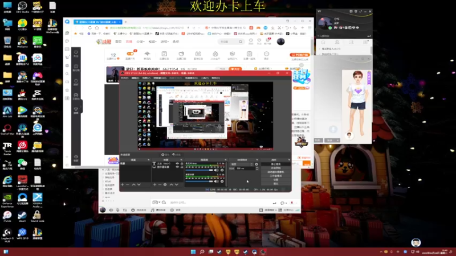
Task: Open Steam desktop shortcut
Action: (22, 216)
